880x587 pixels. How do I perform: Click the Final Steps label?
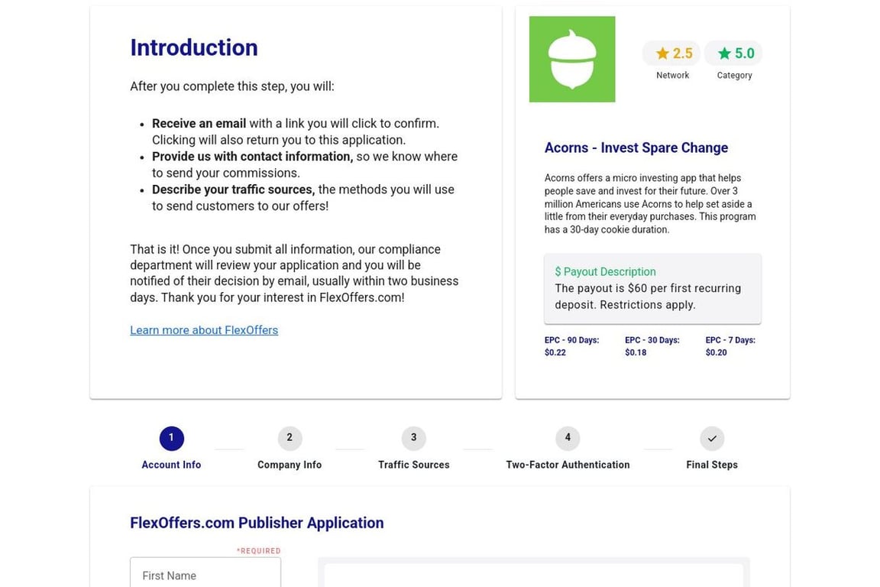pos(712,465)
